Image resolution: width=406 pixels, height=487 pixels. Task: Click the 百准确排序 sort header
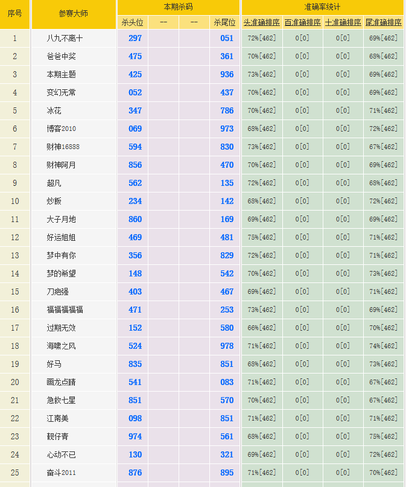click(x=302, y=22)
